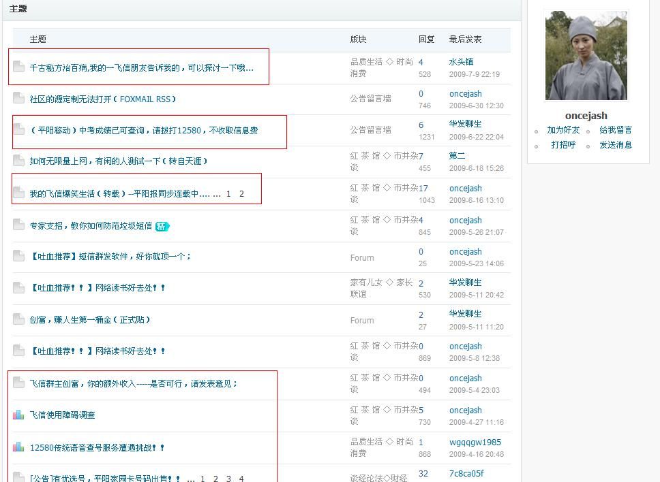Screen dimensions: 660x482
Task: Click 打招呼 to say hello
Action: pos(563,145)
